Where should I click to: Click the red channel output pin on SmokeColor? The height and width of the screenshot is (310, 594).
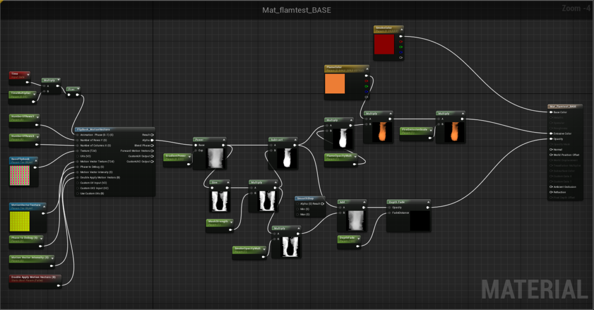click(x=401, y=42)
